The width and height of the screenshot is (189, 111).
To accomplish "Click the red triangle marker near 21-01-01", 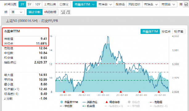I will [102, 92].
